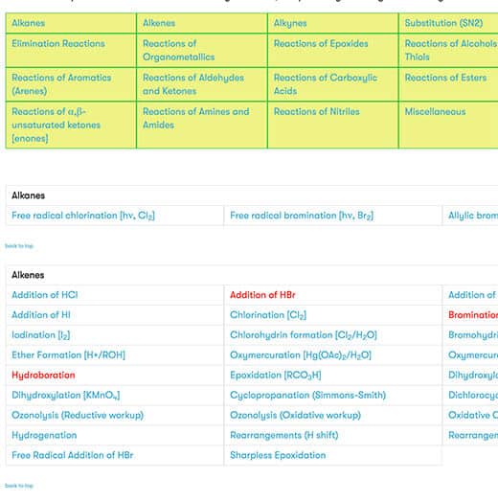Open Oxymercuration [Hg(OAc)2/H2O] link
Image resolution: width=498 pixels, height=502 pixels.
pos(301,355)
